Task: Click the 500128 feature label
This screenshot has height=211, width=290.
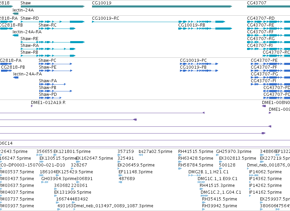Action: click(x=227, y=165)
